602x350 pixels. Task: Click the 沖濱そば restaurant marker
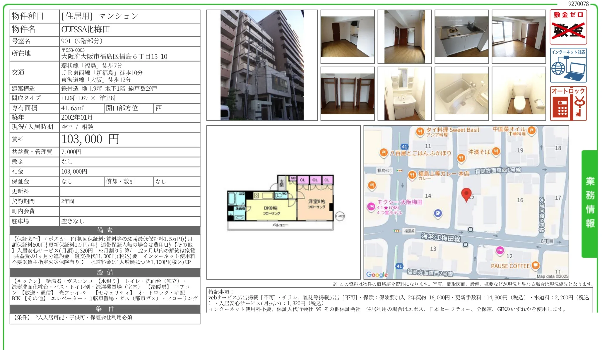pyautogui.click(x=496, y=151)
